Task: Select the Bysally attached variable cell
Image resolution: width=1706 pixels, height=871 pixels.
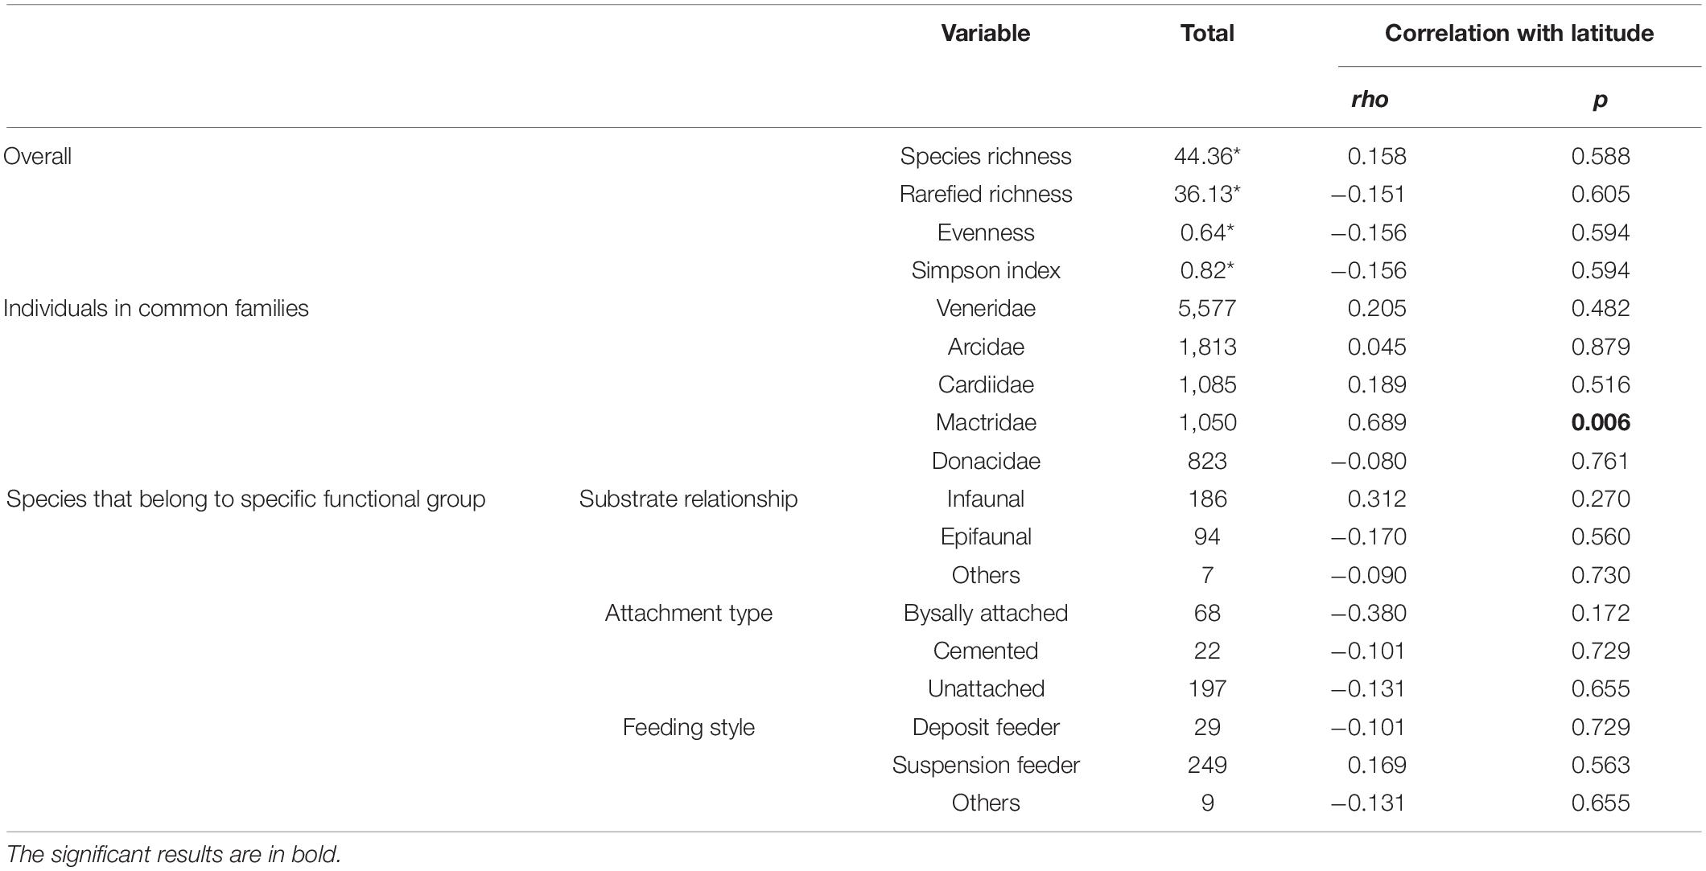Action: click(x=986, y=613)
